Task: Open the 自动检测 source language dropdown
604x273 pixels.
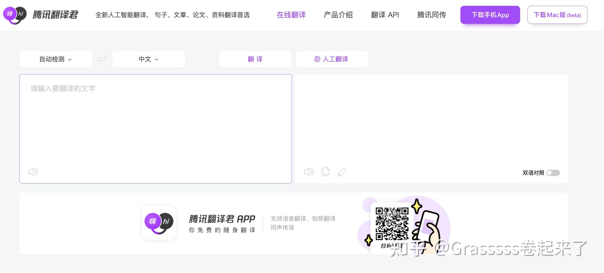Action: click(x=55, y=59)
